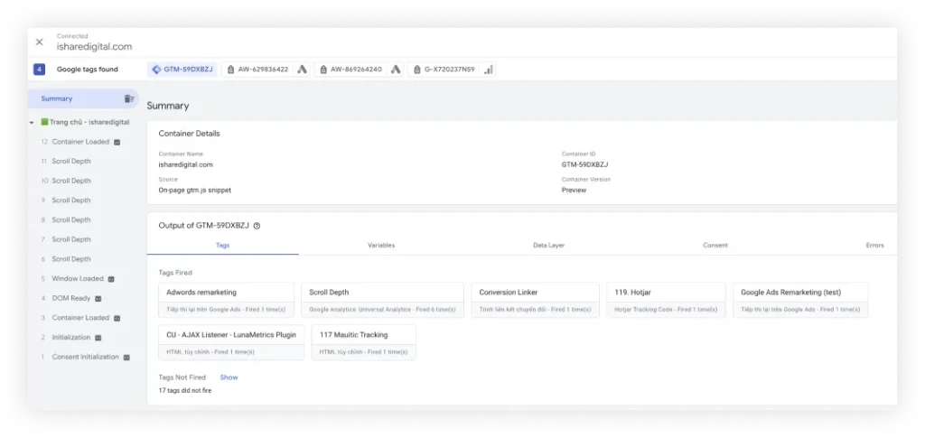Click the Container ID value GTM-59DXBZJ
925x438 pixels.
point(584,165)
